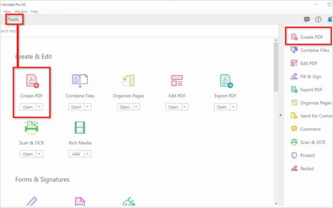Click the Combine Files icon in main panel
The height and width of the screenshot is (208, 333).
point(80,80)
